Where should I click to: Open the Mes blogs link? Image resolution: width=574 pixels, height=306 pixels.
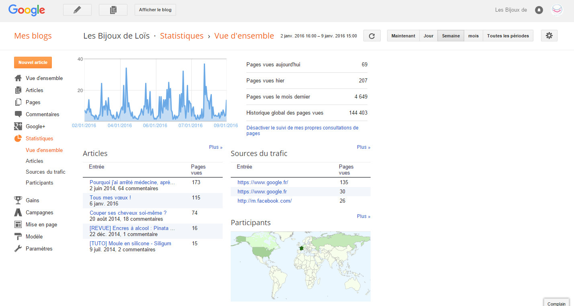click(33, 36)
